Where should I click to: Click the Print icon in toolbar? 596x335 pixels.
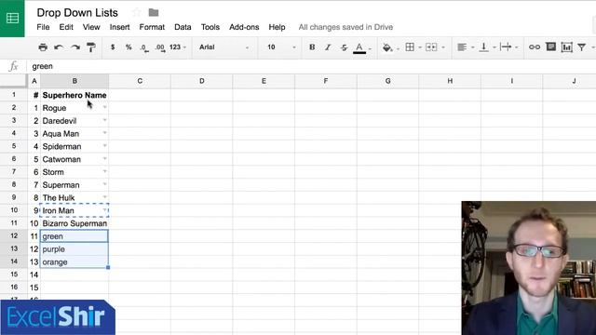(43, 47)
